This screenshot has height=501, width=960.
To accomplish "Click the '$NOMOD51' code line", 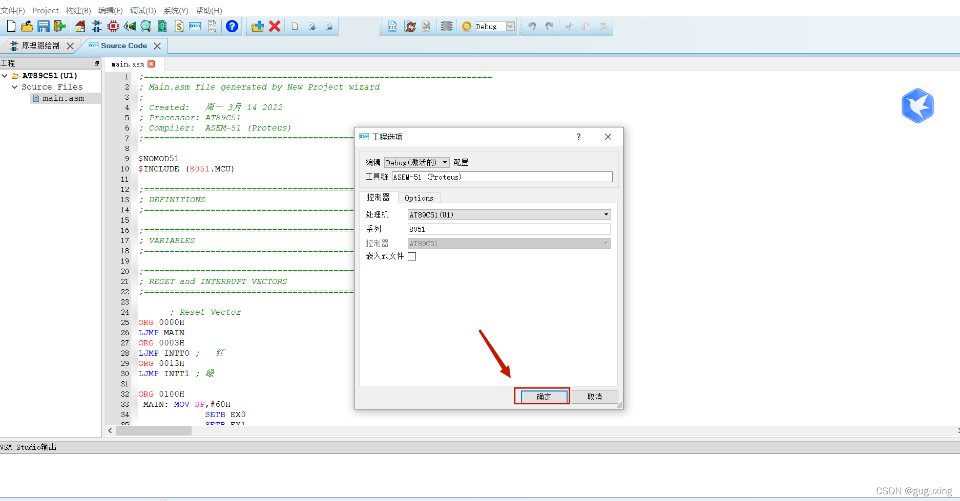I will (159, 159).
